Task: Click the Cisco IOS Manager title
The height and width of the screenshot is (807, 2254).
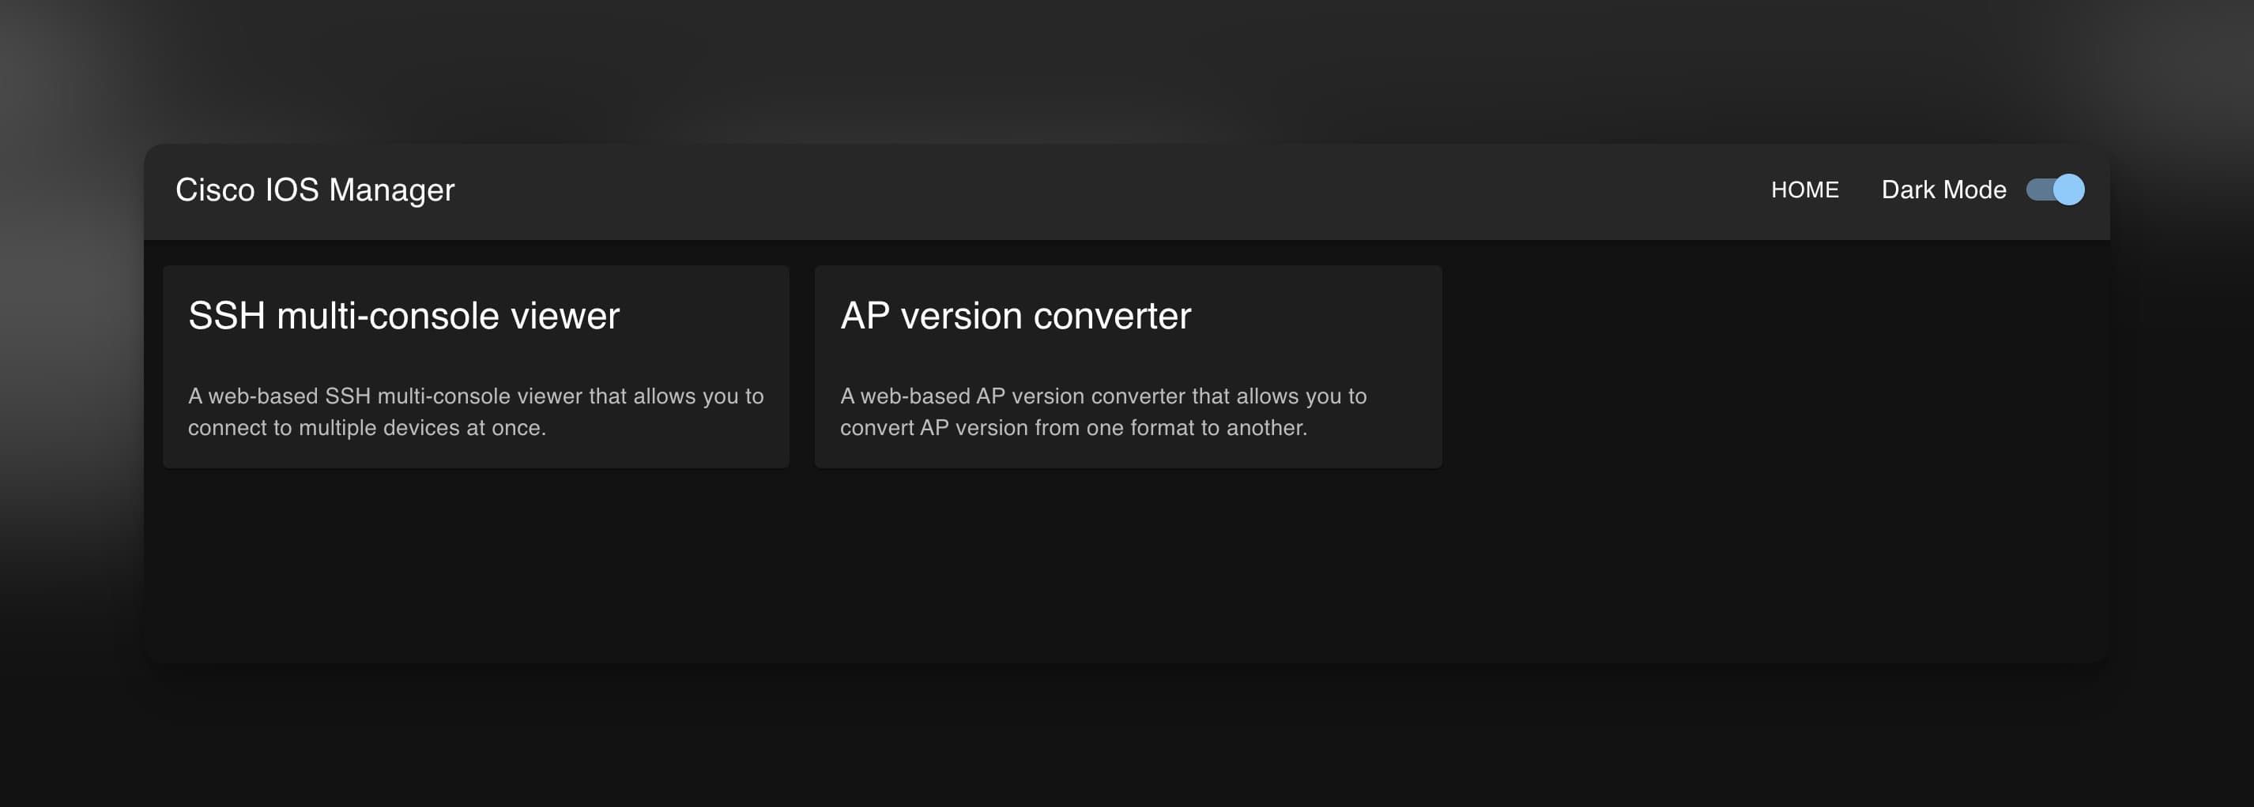Action: click(x=315, y=190)
